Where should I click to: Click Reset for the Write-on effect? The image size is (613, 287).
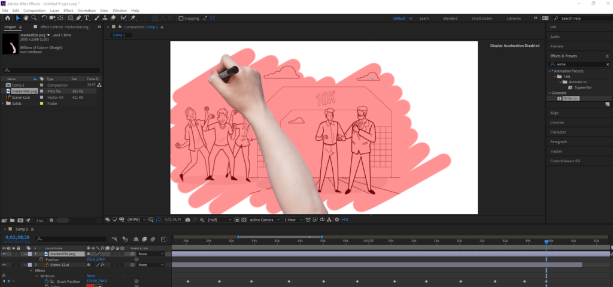(x=91, y=276)
